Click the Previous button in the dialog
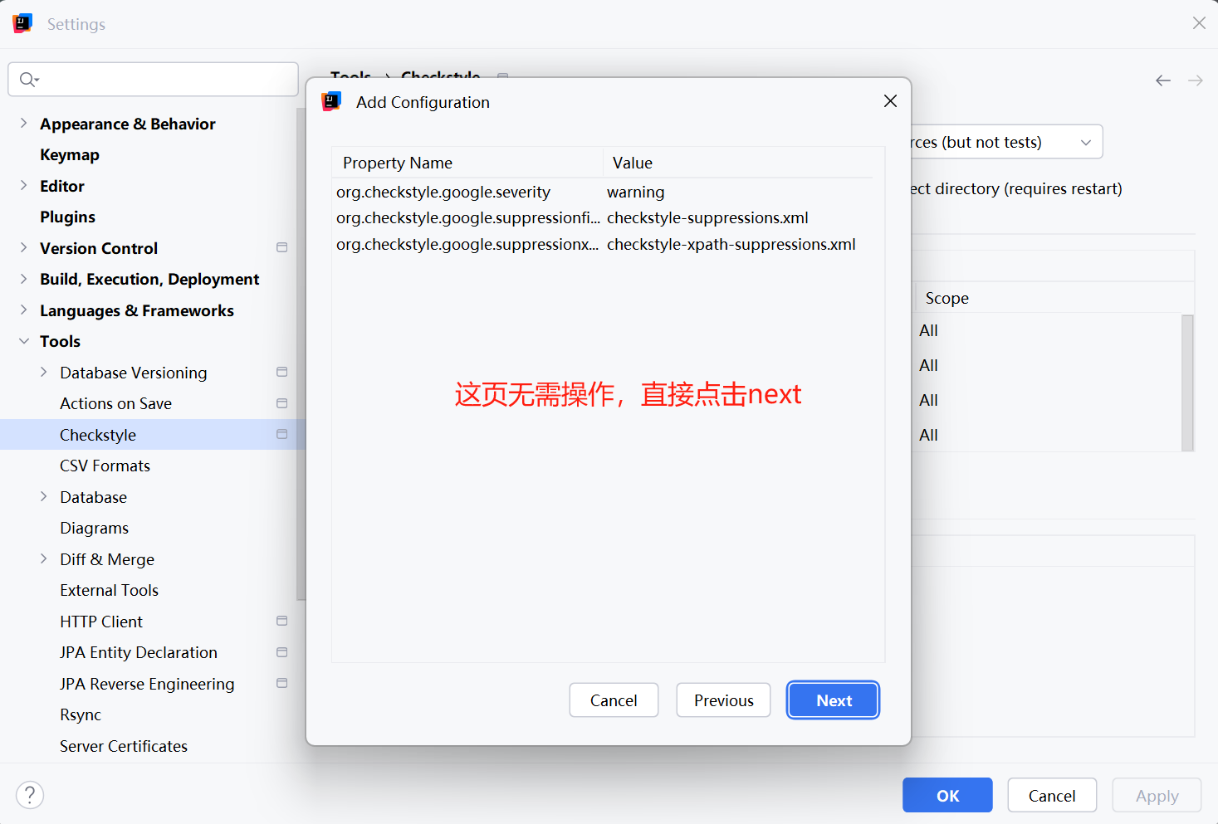Image resolution: width=1218 pixels, height=824 pixels. [x=723, y=700]
